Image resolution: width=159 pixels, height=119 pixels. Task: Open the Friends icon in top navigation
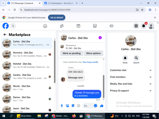click(62, 26)
